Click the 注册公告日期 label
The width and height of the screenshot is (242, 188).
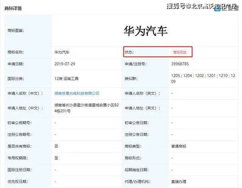137,135
